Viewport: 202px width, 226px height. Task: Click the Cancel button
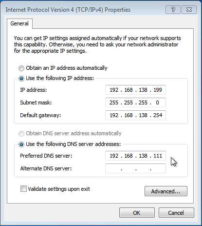point(176,213)
